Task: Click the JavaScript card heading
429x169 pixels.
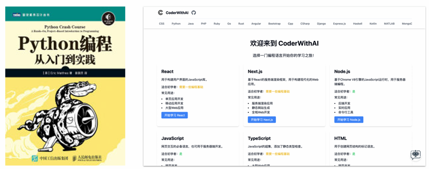Action: coord(173,139)
